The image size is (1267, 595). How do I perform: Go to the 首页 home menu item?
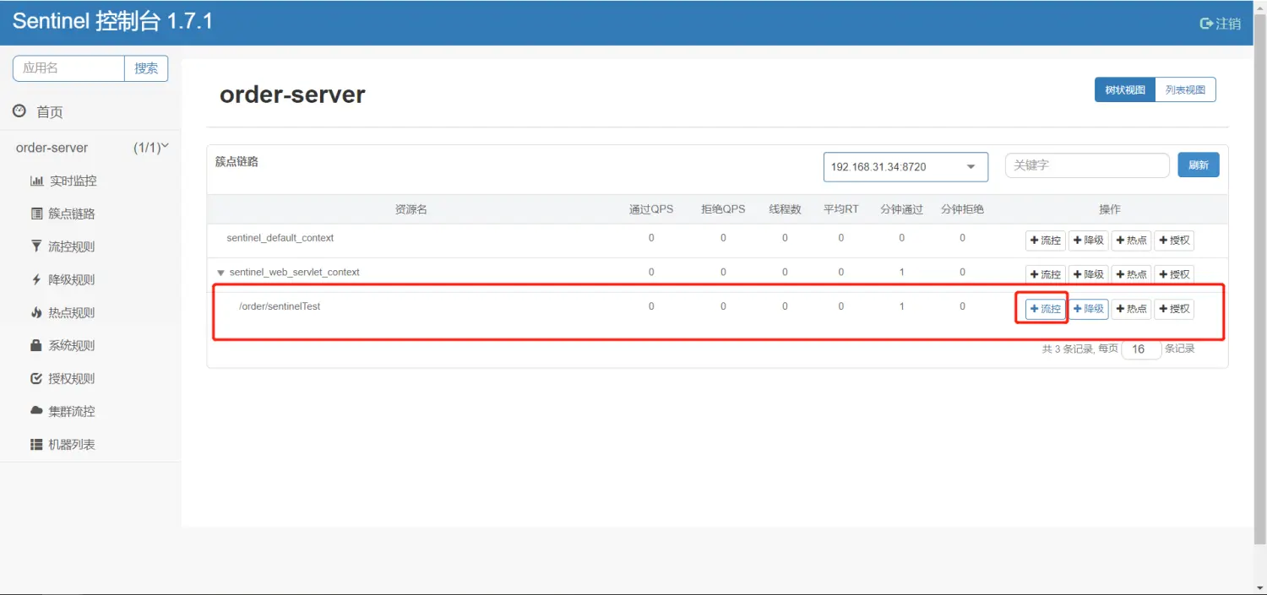(x=49, y=112)
